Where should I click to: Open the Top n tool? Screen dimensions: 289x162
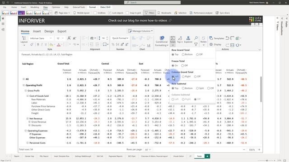coord(180,40)
